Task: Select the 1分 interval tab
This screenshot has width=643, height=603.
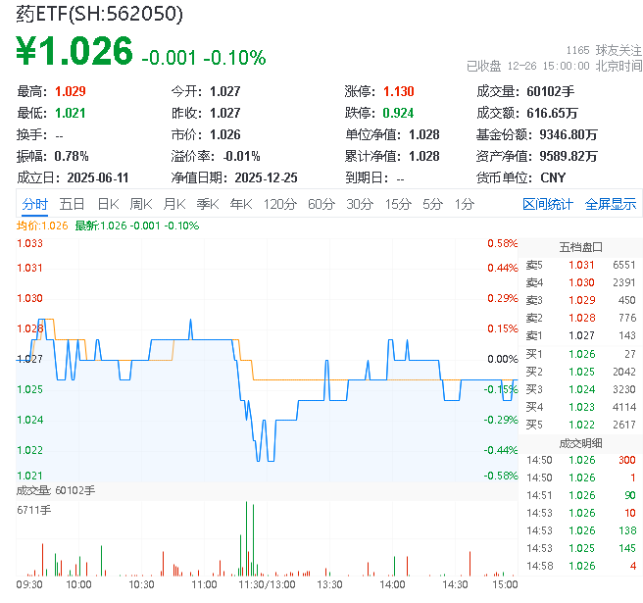Action: click(x=464, y=204)
